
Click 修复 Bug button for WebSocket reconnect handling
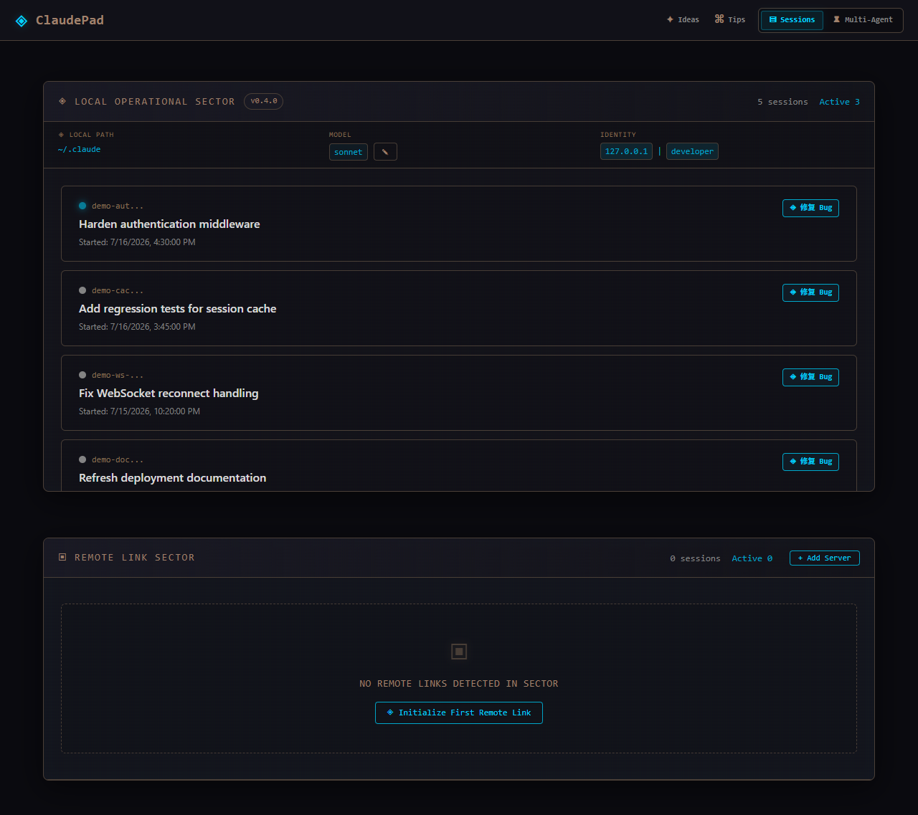810,377
